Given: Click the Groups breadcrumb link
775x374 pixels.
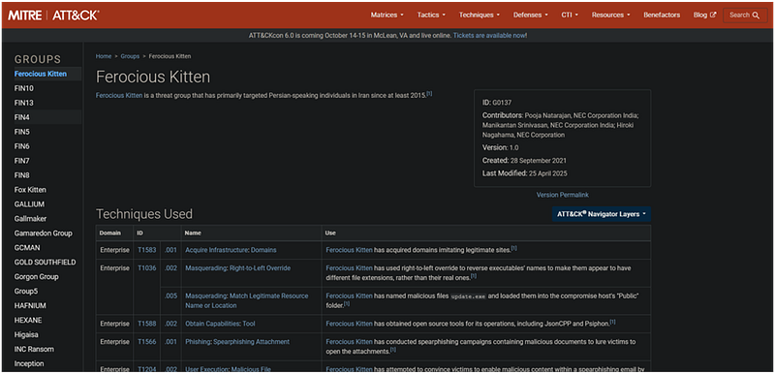Looking at the screenshot, I should coord(130,56).
